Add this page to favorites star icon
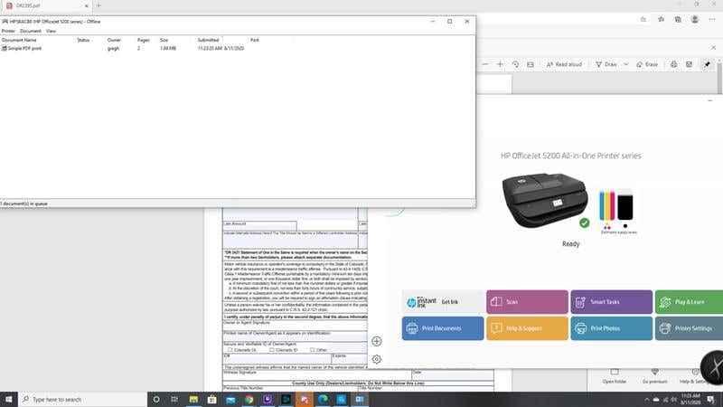This screenshot has width=723, height=407. [643, 19]
